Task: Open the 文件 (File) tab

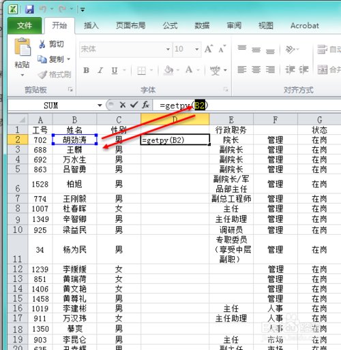Action: coord(25,25)
